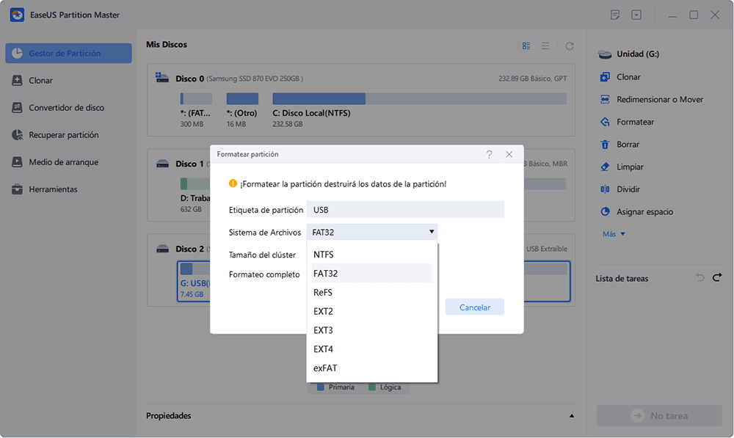This screenshot has height=438, width=734.
Task: Close the Formatear partición dialog
Action: click(509, 154)
